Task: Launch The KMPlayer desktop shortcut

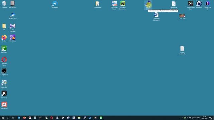Action: coord(13,28)
